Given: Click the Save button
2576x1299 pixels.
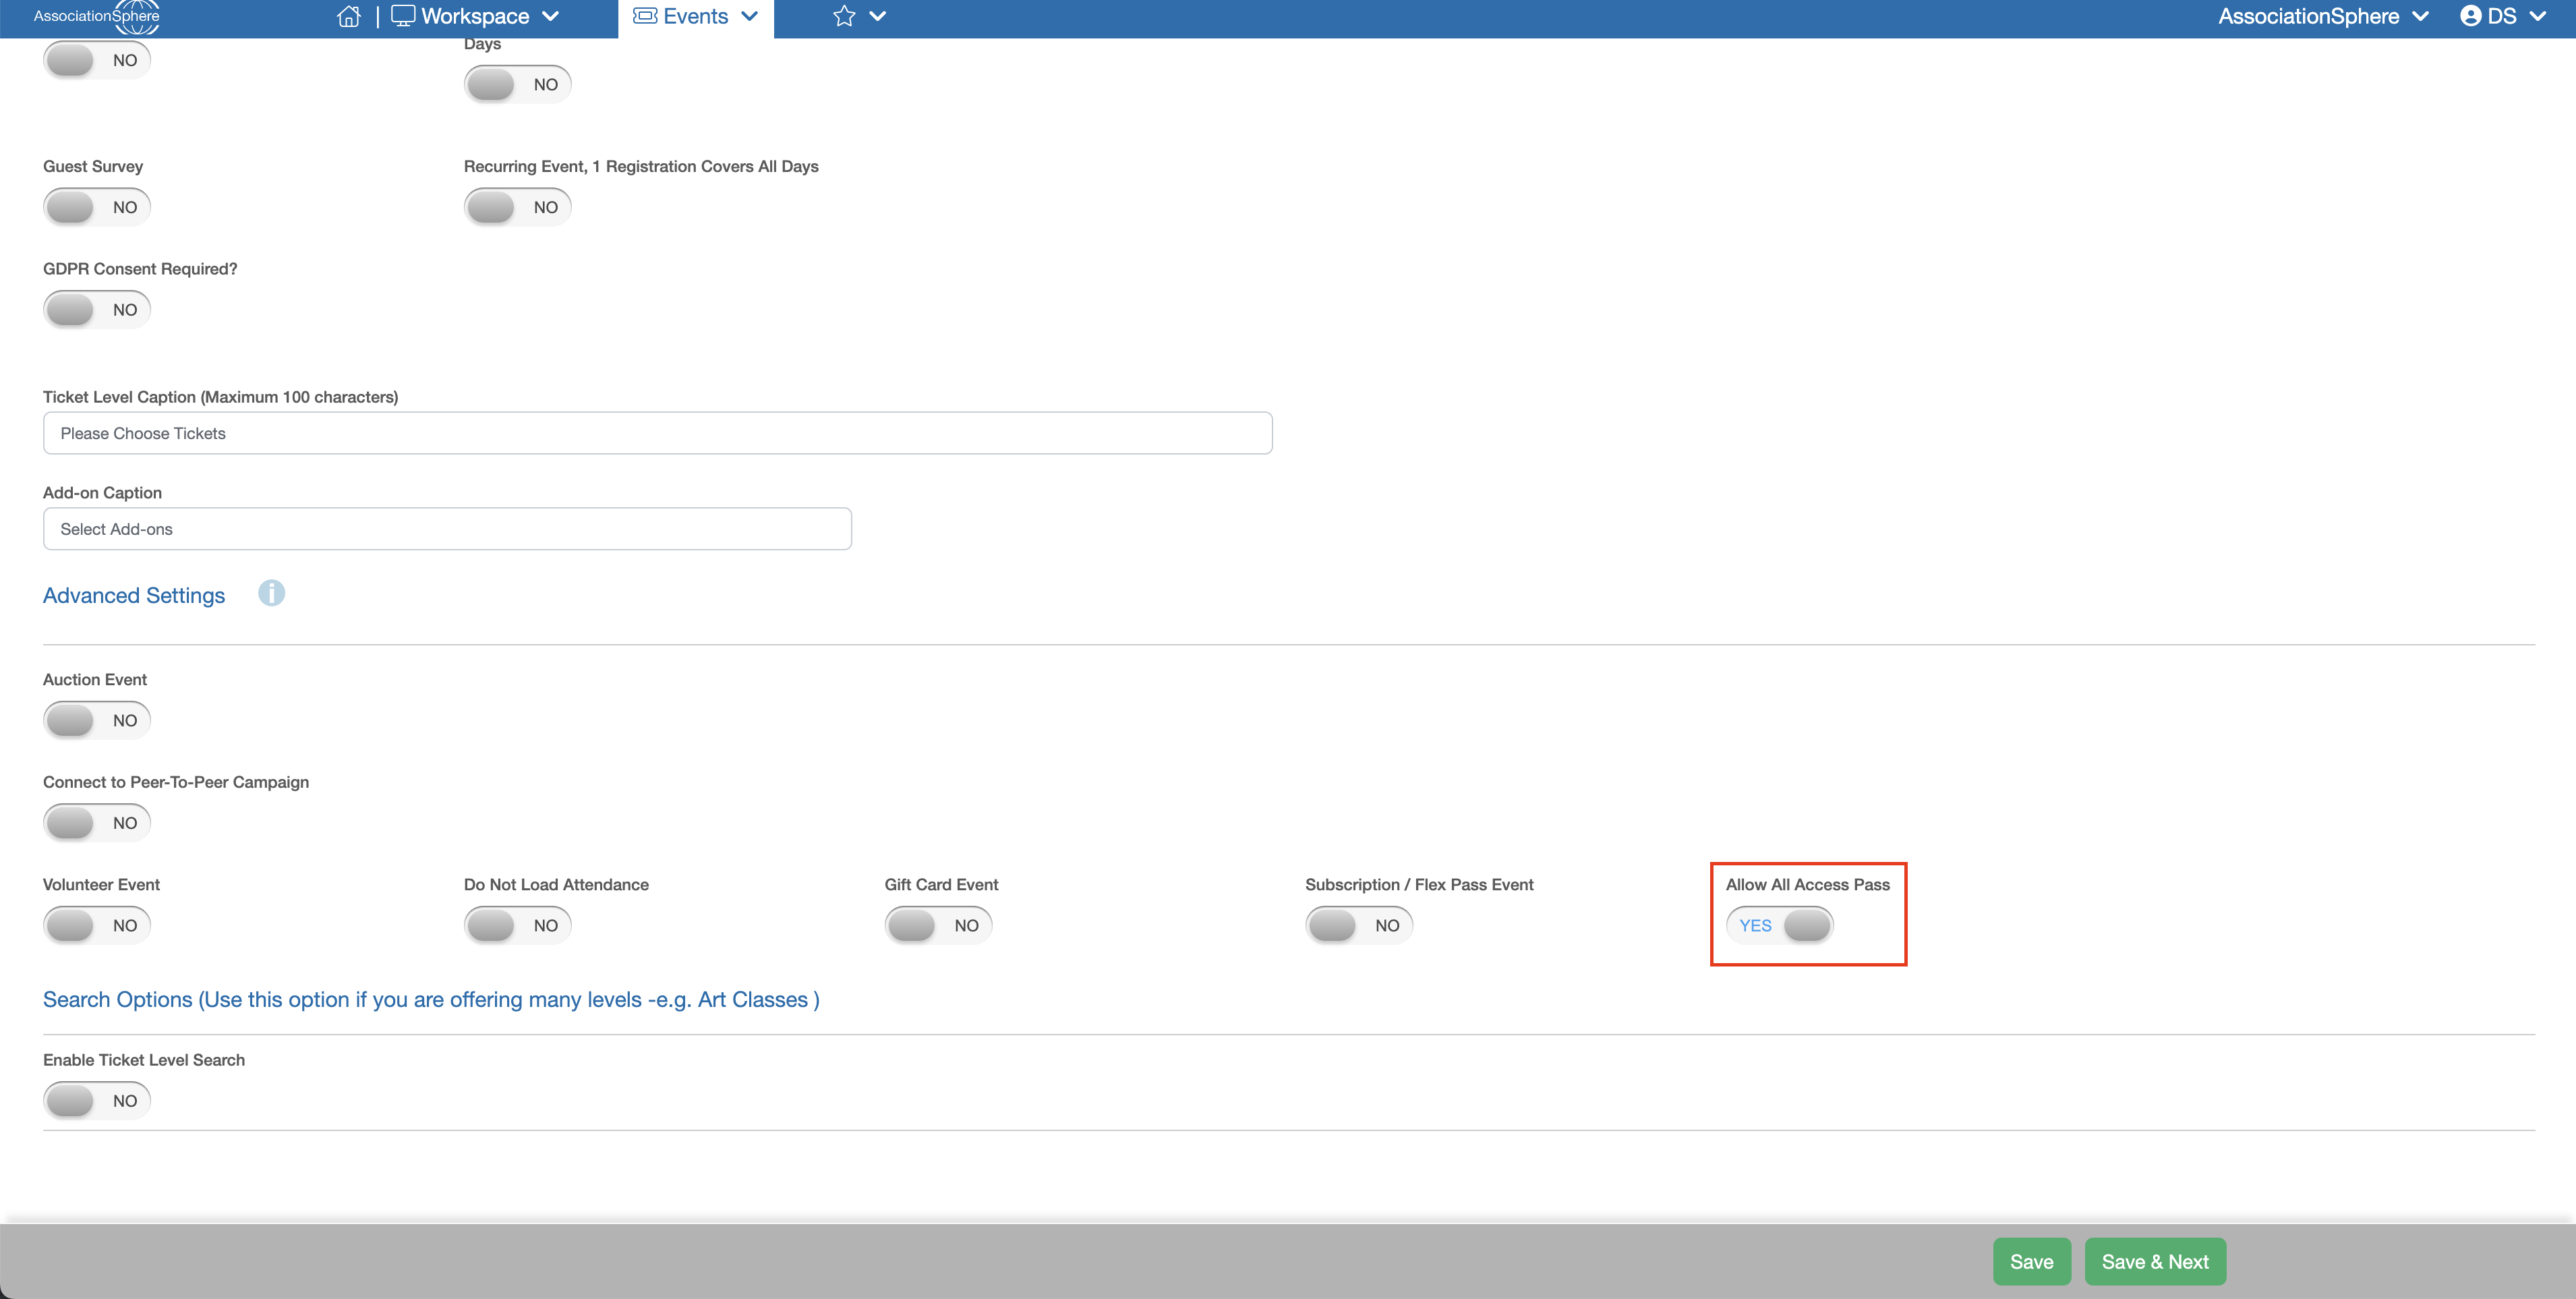Looking at the screenshot, I should point(2031,1261).
